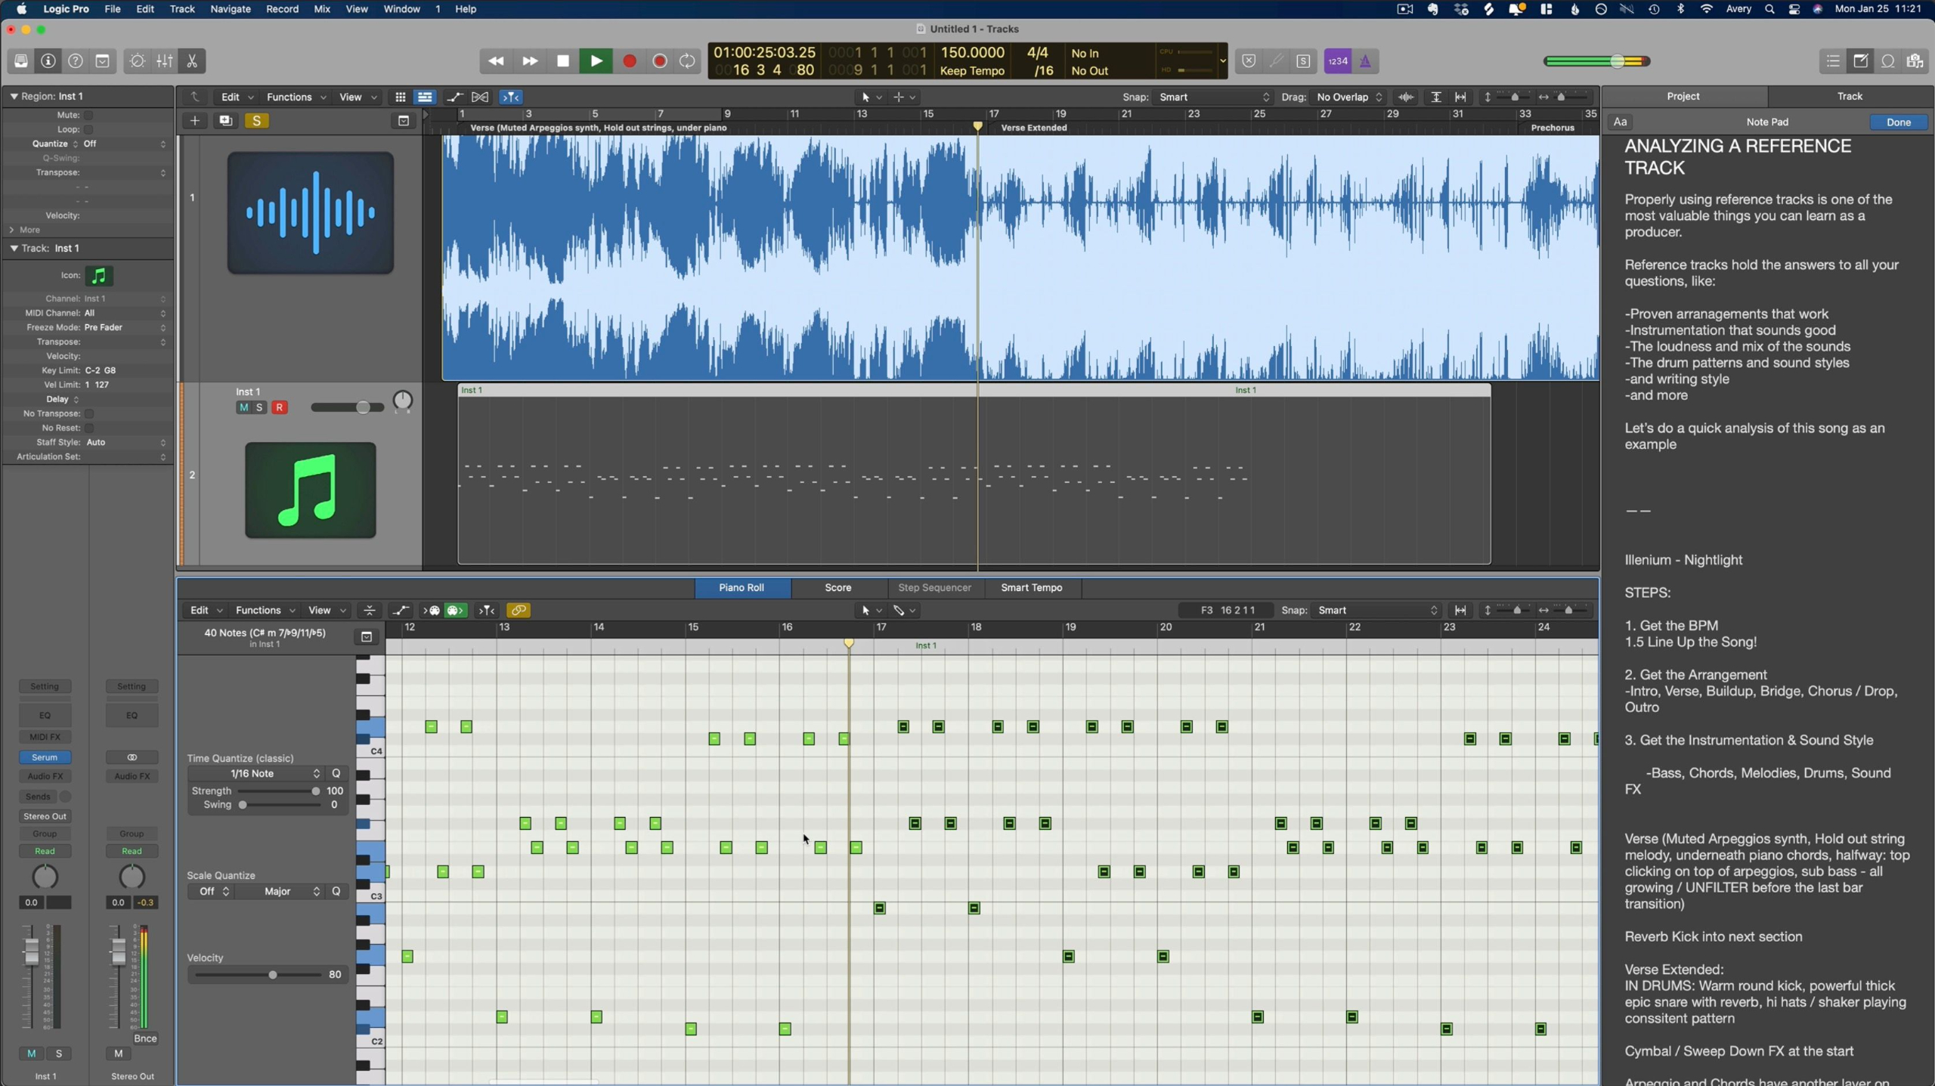Open the Navigate menu
The image size is (1935, 1086).
(230, 9)
